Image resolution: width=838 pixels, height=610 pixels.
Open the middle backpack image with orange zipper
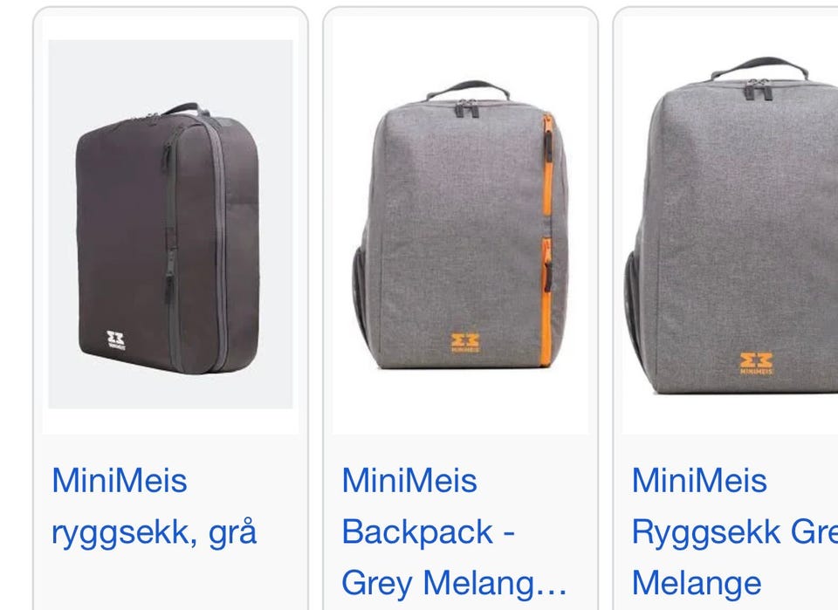click(460, 224)
